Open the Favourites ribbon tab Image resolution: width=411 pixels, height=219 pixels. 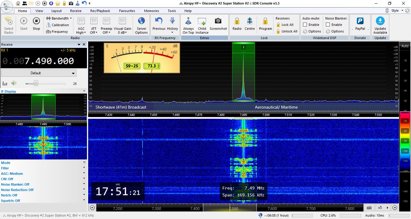(x=127, y=11)
